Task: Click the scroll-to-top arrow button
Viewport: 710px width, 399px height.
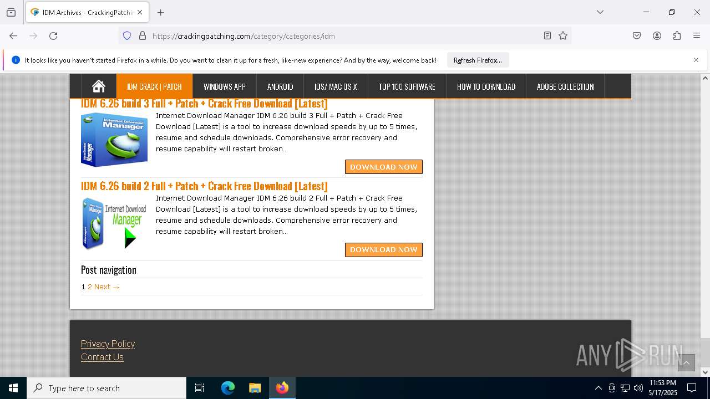Action: pyautogui.click(x=686, y=362)
